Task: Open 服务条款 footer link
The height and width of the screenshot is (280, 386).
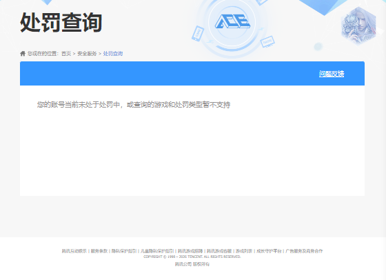Action: pos(99,251)
